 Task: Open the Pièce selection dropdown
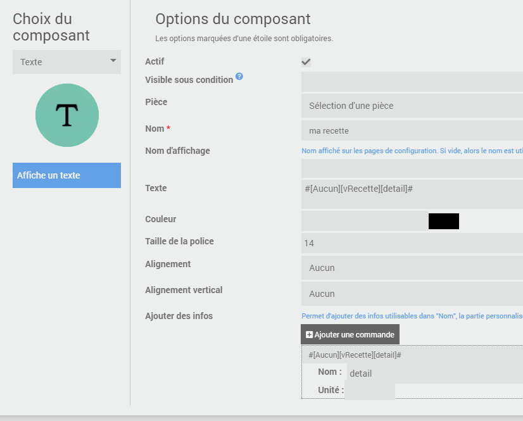412,106
